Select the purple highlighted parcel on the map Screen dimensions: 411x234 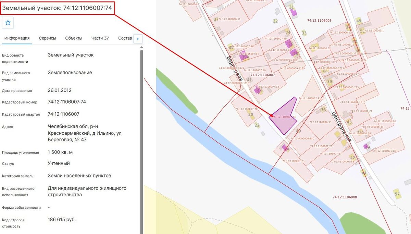click(284, 117)
